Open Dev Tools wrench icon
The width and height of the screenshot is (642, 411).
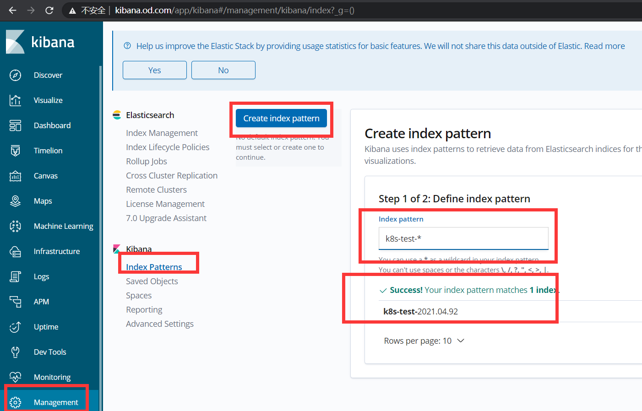click(15, 352)
